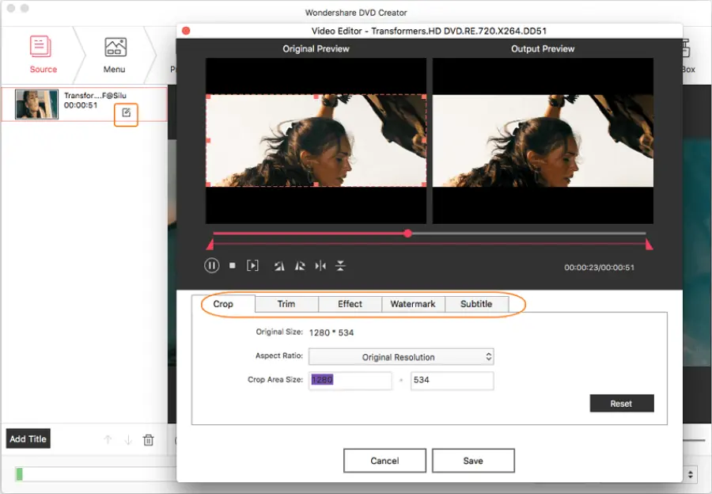Delete the selected title with trash icon
This screenshot has height=494, width=712.
pyautogui.click(x=148, y=439)
